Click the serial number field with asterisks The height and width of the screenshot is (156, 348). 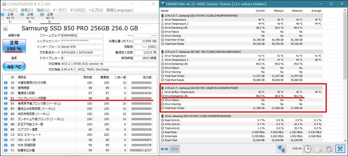(82, 41)
